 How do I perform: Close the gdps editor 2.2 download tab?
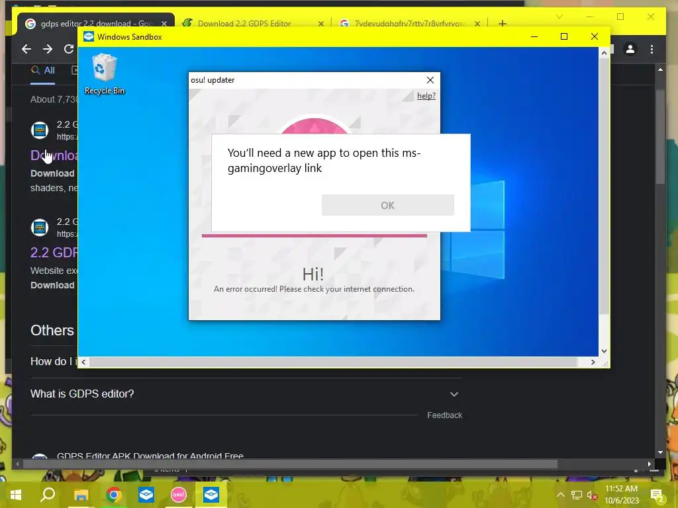164,24
